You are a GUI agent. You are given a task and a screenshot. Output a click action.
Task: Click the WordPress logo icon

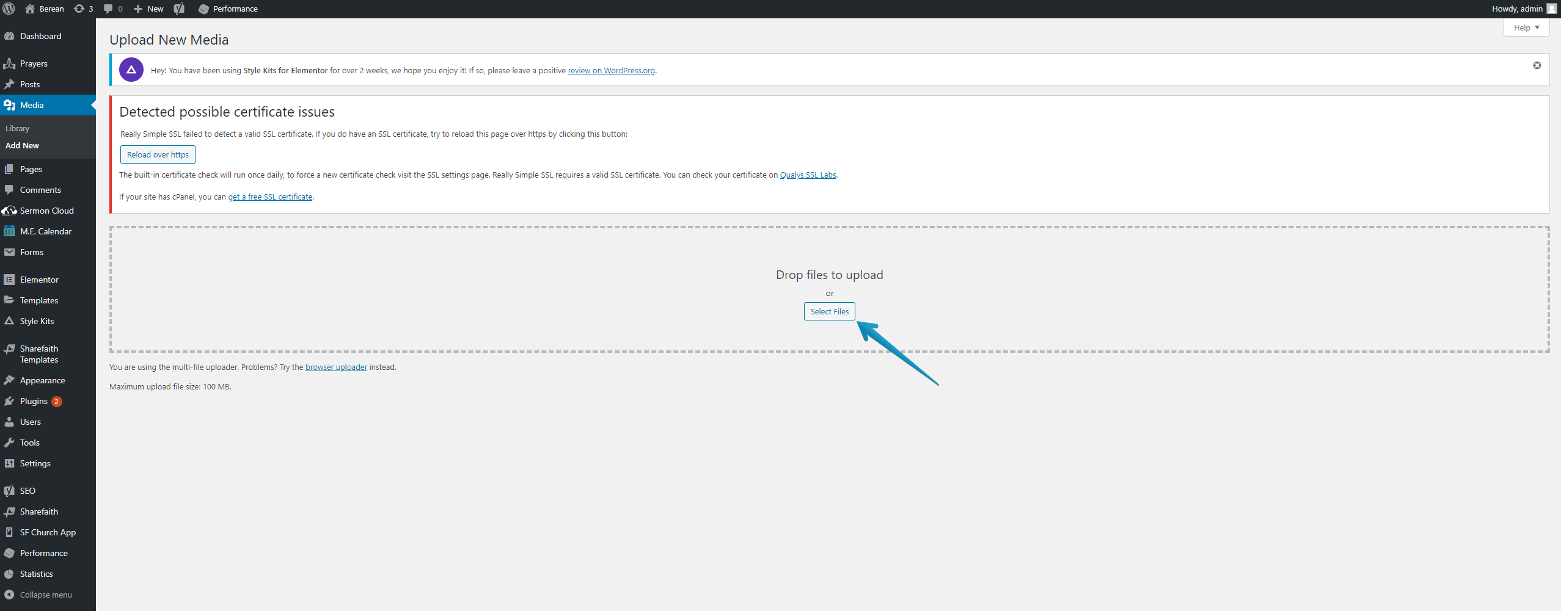(9, 9)
